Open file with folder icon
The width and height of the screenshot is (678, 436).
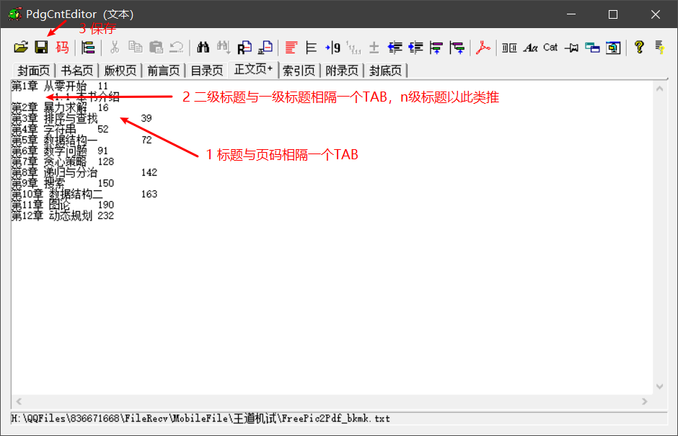pyautogui.click(x=20, y=47)
